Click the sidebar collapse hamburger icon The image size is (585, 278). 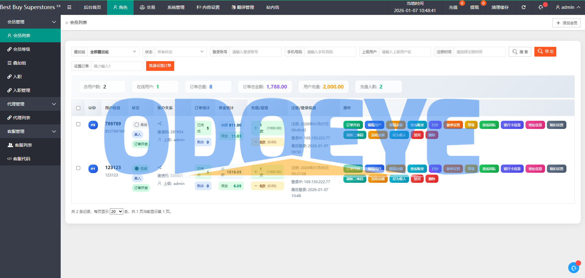point(69,7)
